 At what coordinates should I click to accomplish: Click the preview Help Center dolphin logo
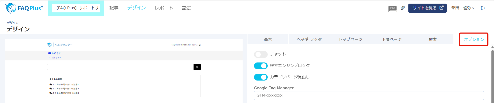tap(49, 45)
